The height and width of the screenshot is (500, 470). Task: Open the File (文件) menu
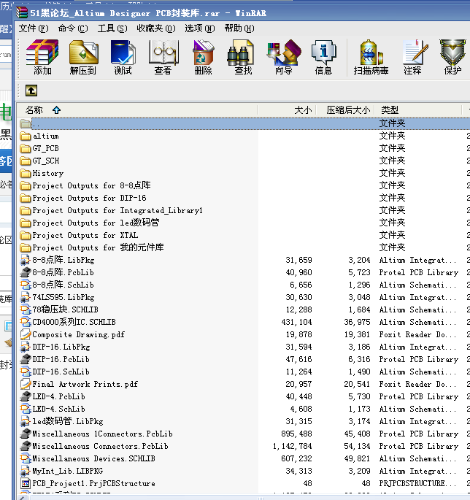click(x=34, y=28)
